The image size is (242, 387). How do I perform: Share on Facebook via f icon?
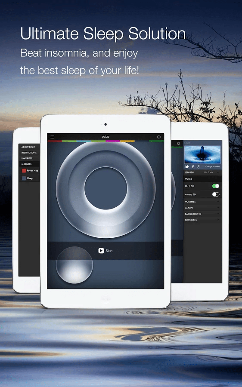(x=193, y=166)
